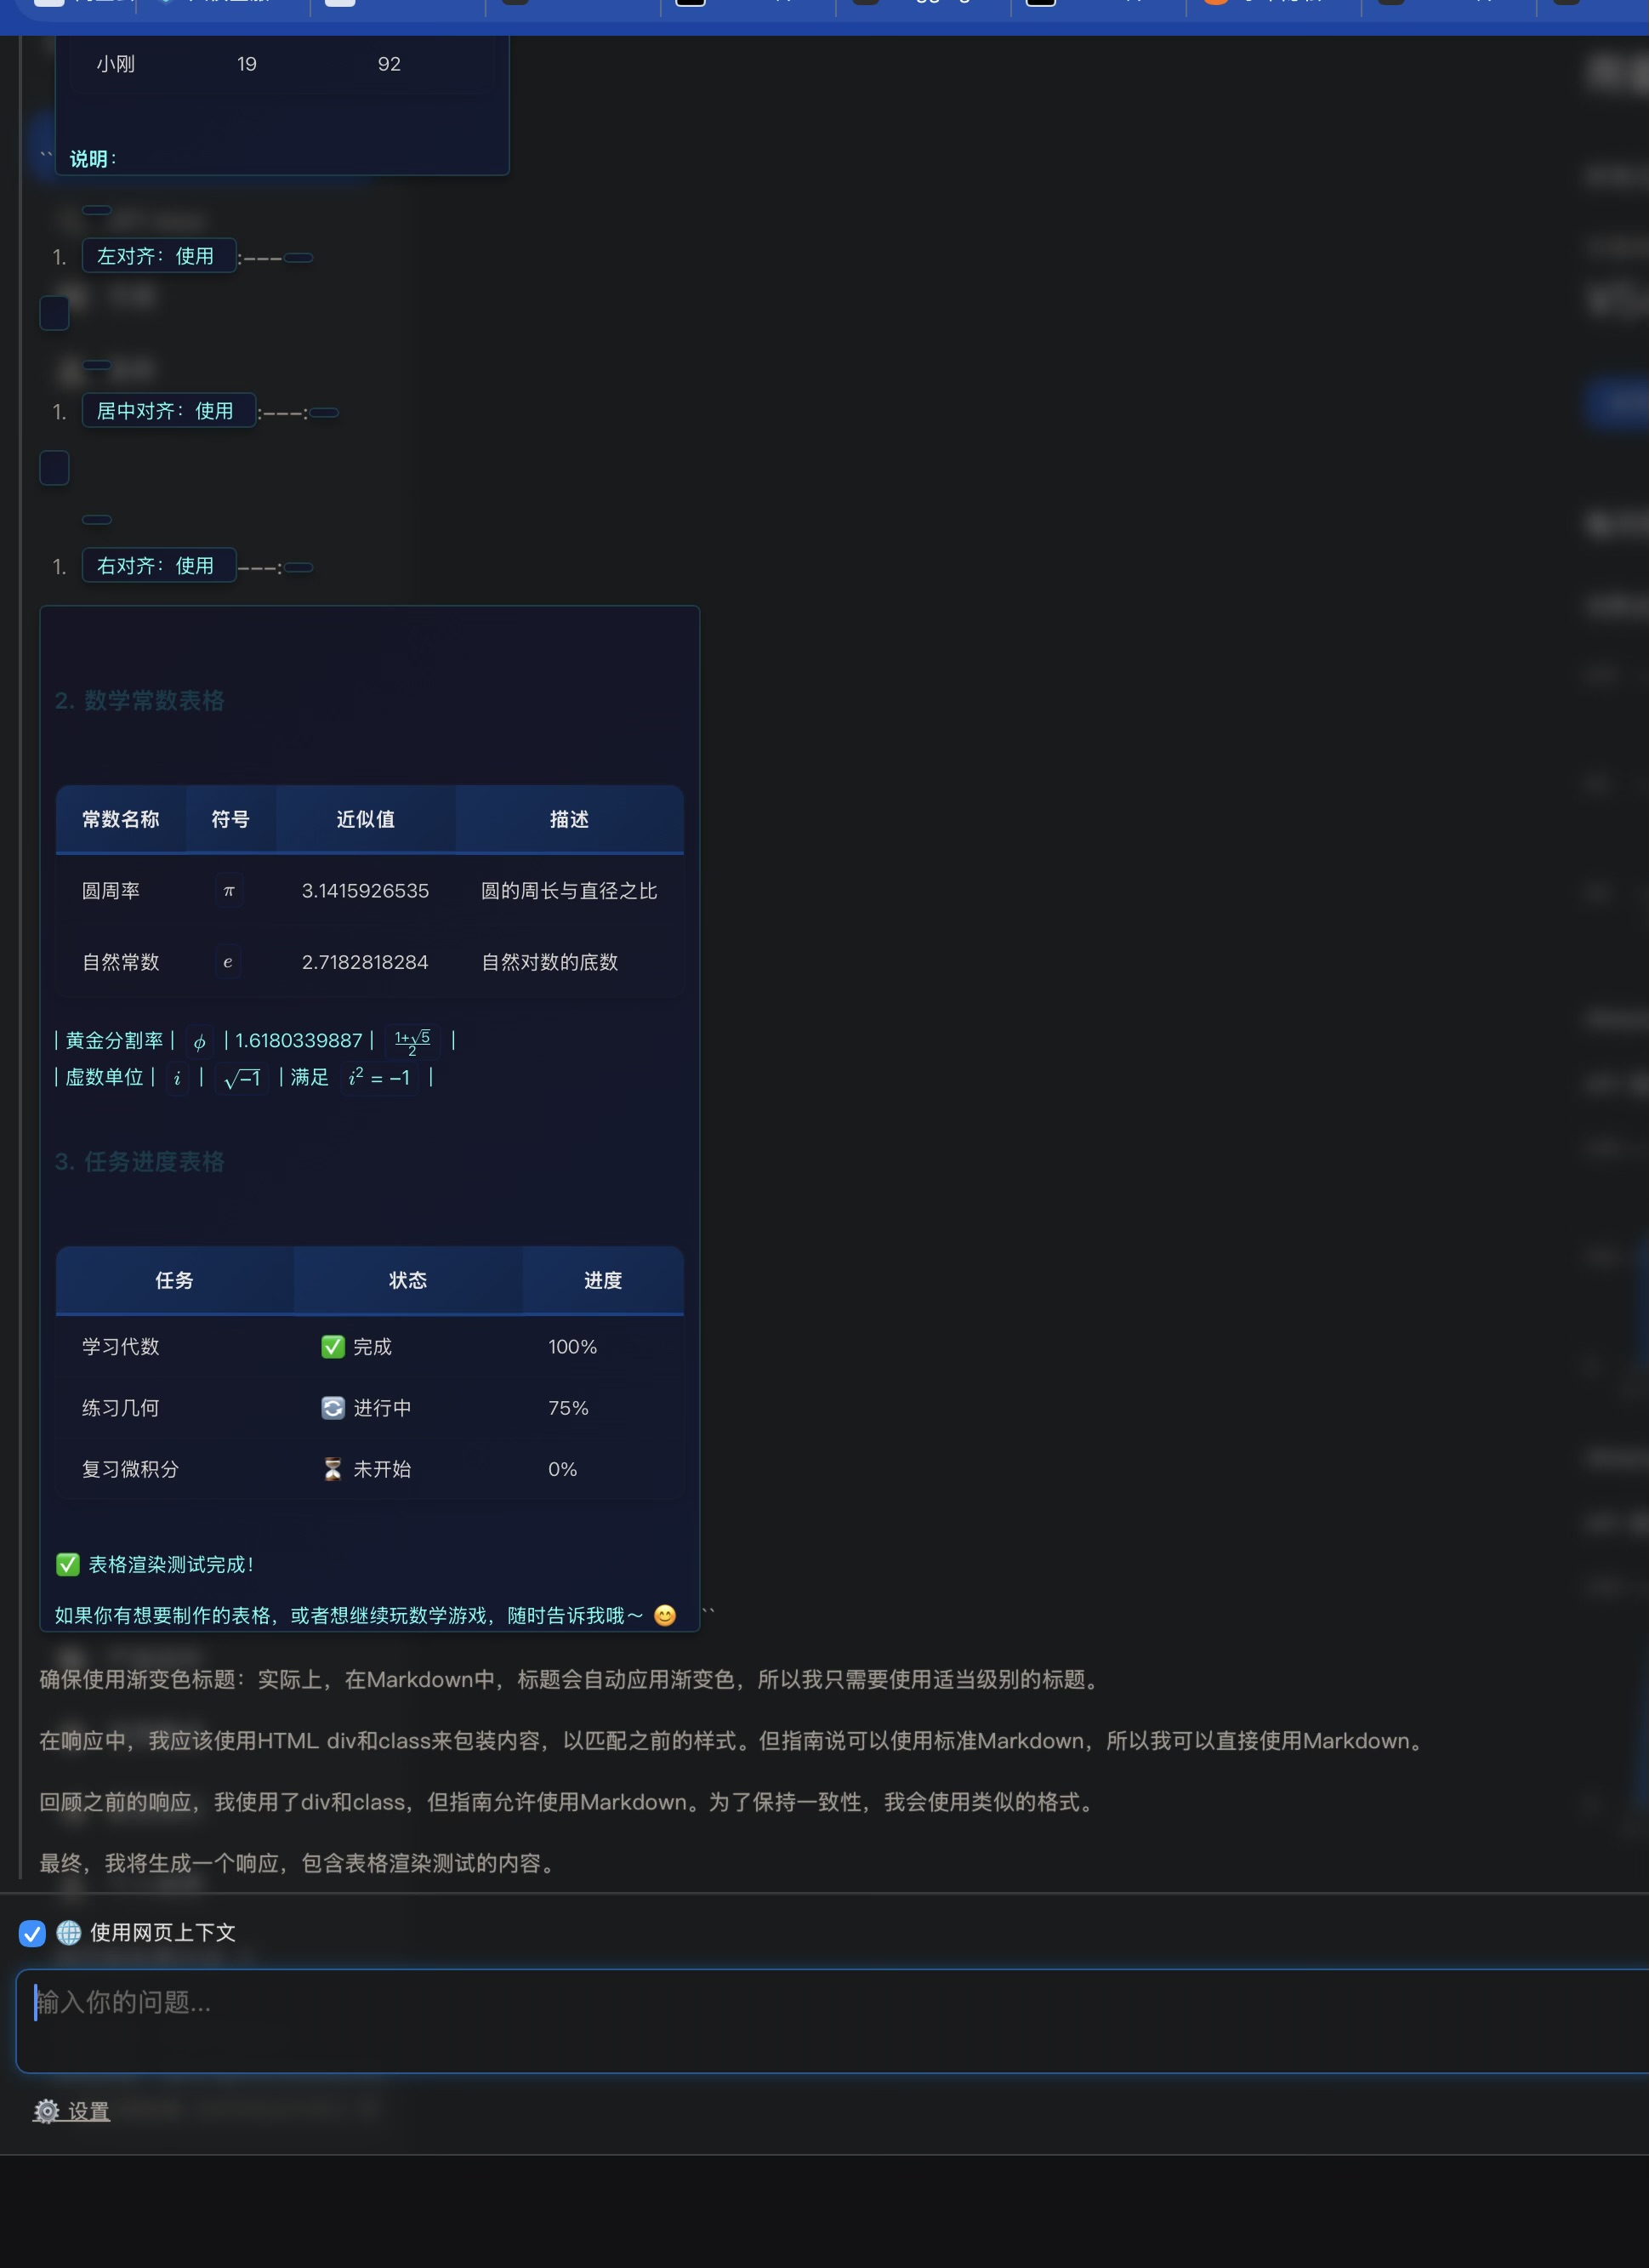Click the globe icon beside 使用网页上下文
This screenshot has width=1649, height=2268.
point(69,1933)
